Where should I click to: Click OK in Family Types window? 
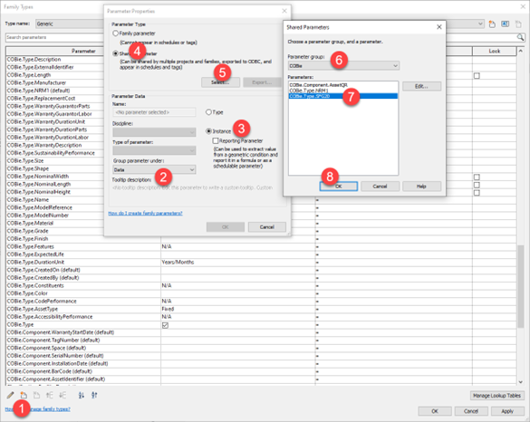point(435,411)
